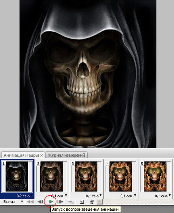Select animation frame 5 thumbnail
The width and height of the screenshot is (174, 213).
(x=155, y=176)
